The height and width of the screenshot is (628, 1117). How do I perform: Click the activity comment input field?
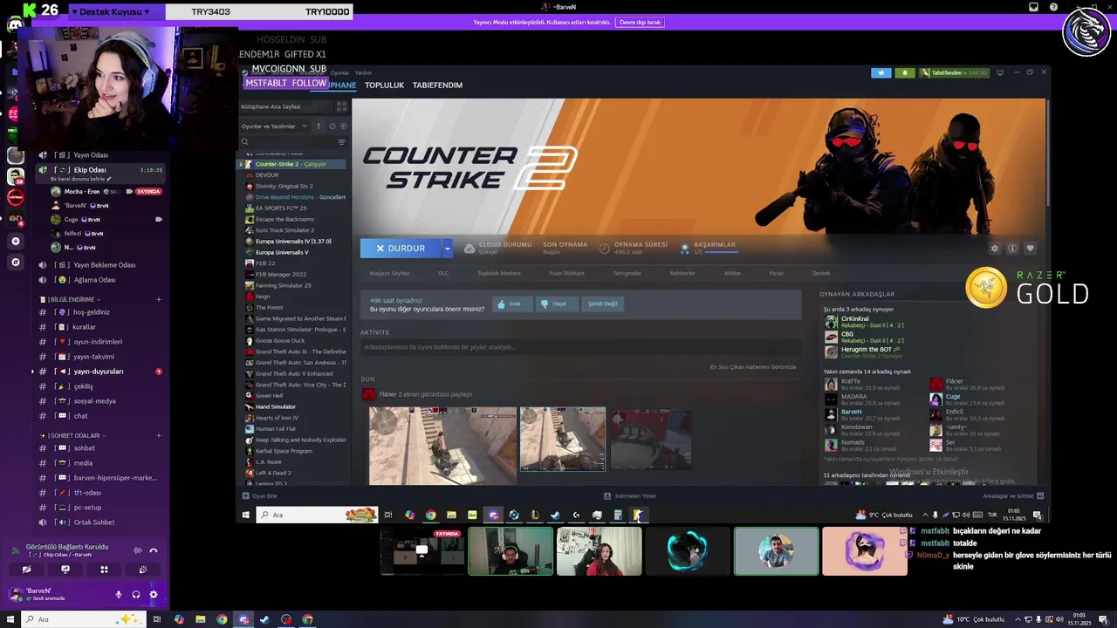pyautogui.click(x=580, y=347)
